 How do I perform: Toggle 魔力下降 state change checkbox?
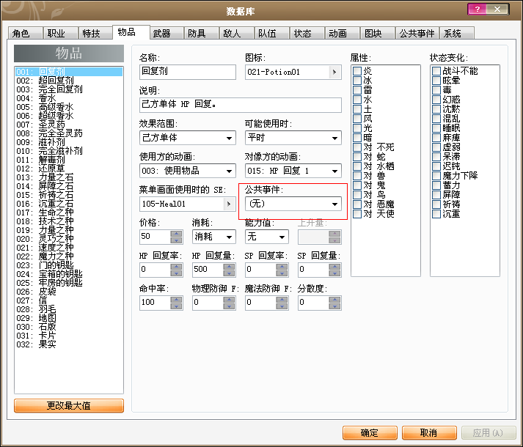(436, 176)
